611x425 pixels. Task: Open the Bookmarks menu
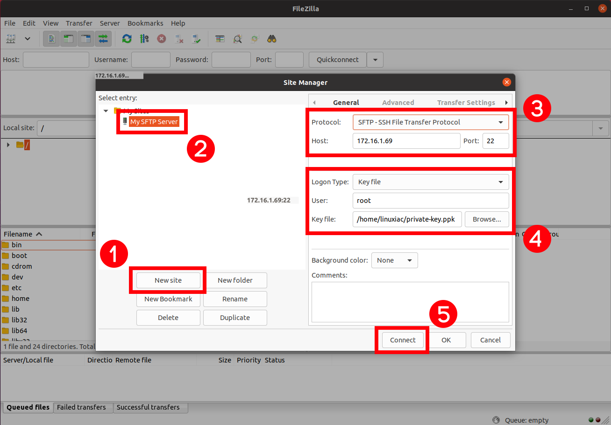click(145, 23)
